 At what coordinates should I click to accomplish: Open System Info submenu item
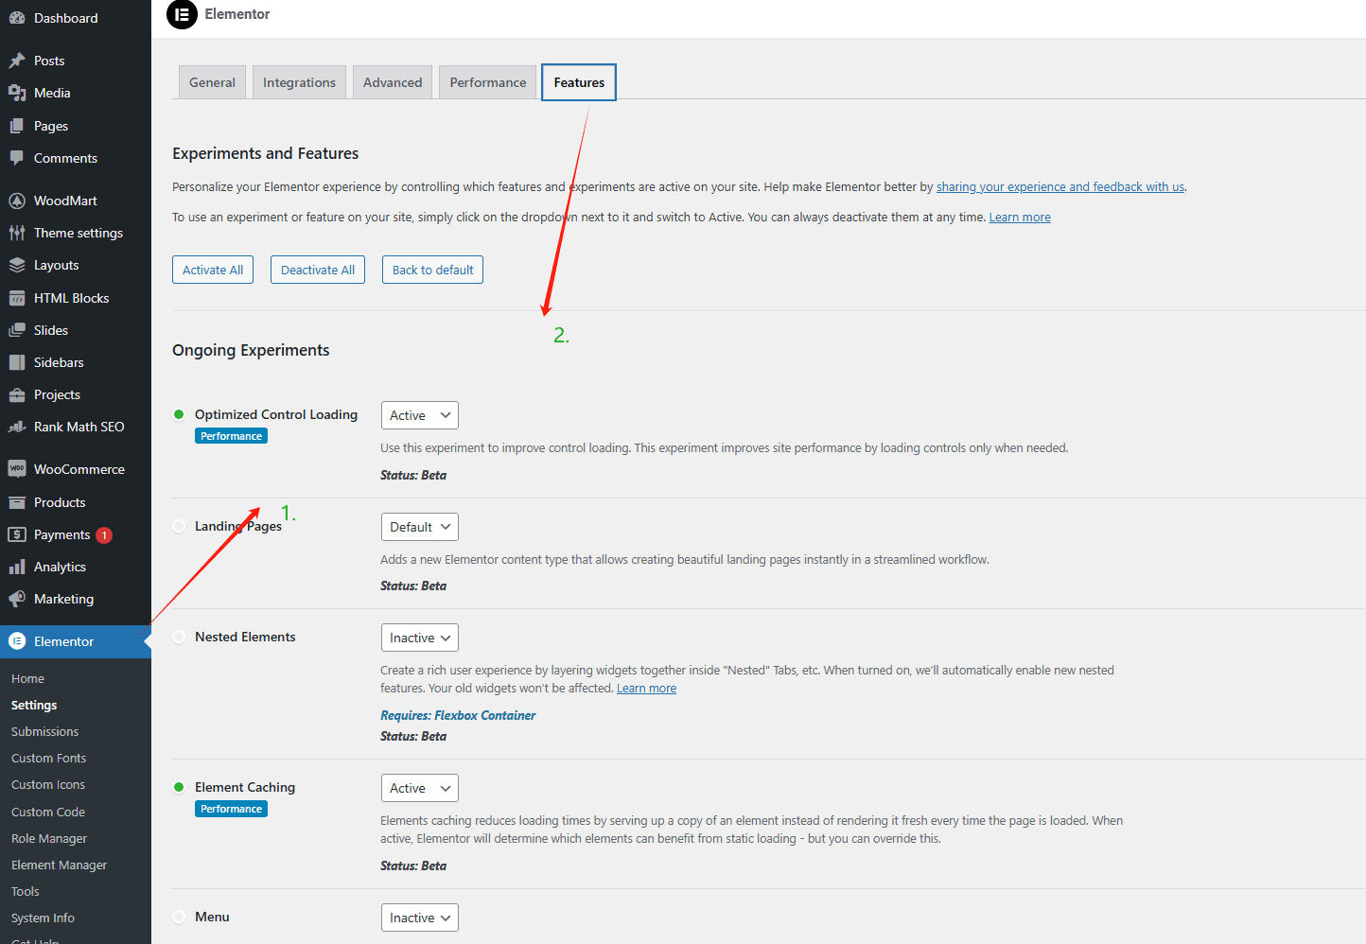(44, 918)
